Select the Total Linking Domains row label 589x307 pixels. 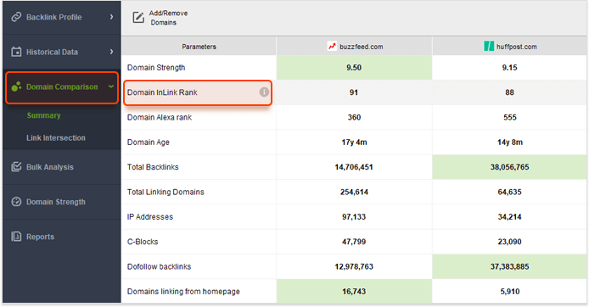pyautogui.click(x=165, y=192)
